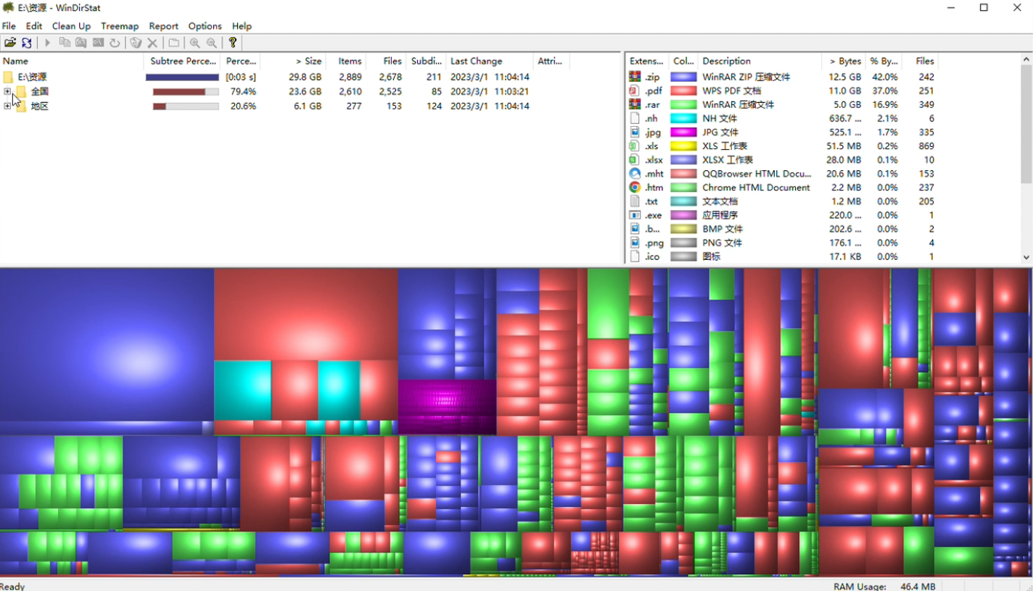The height and width of the screenshot is (591, 1033).
Task: Click the Zoom Out magnifier icon
Action: [x=211, y=43]
